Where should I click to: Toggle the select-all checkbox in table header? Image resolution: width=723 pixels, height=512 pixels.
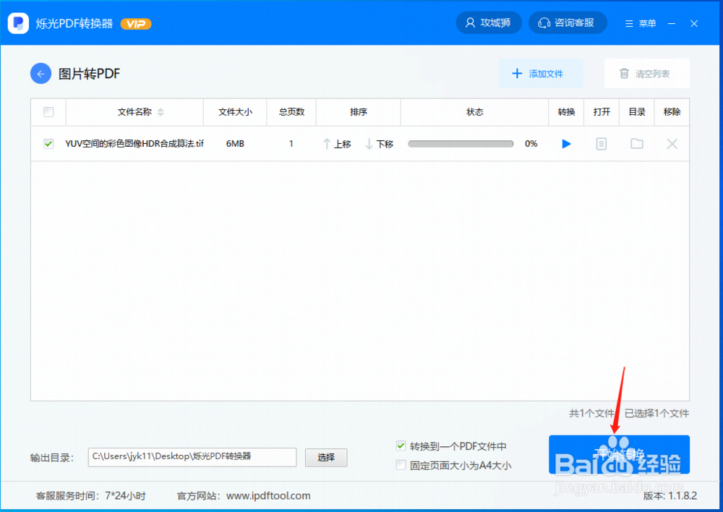(x=48, y=112)
